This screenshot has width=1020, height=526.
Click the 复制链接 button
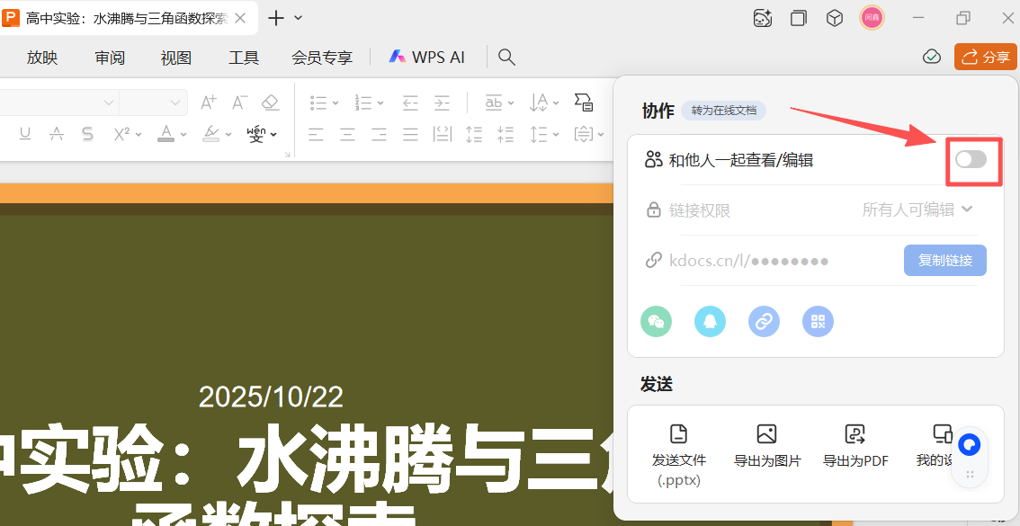pyautogui.click(x=944, y=260)
